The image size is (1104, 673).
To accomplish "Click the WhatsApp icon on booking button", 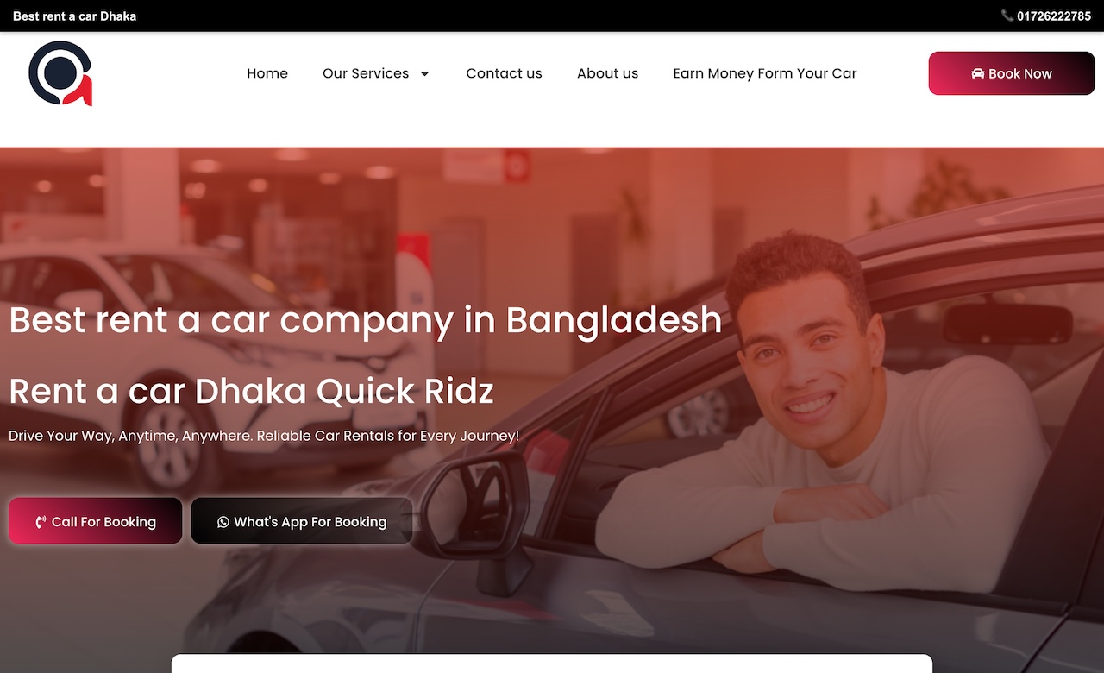I will (x=223, y=522).
